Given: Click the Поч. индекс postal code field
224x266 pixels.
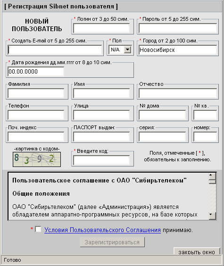Looking at the screenshot, I should click(36, 137).
